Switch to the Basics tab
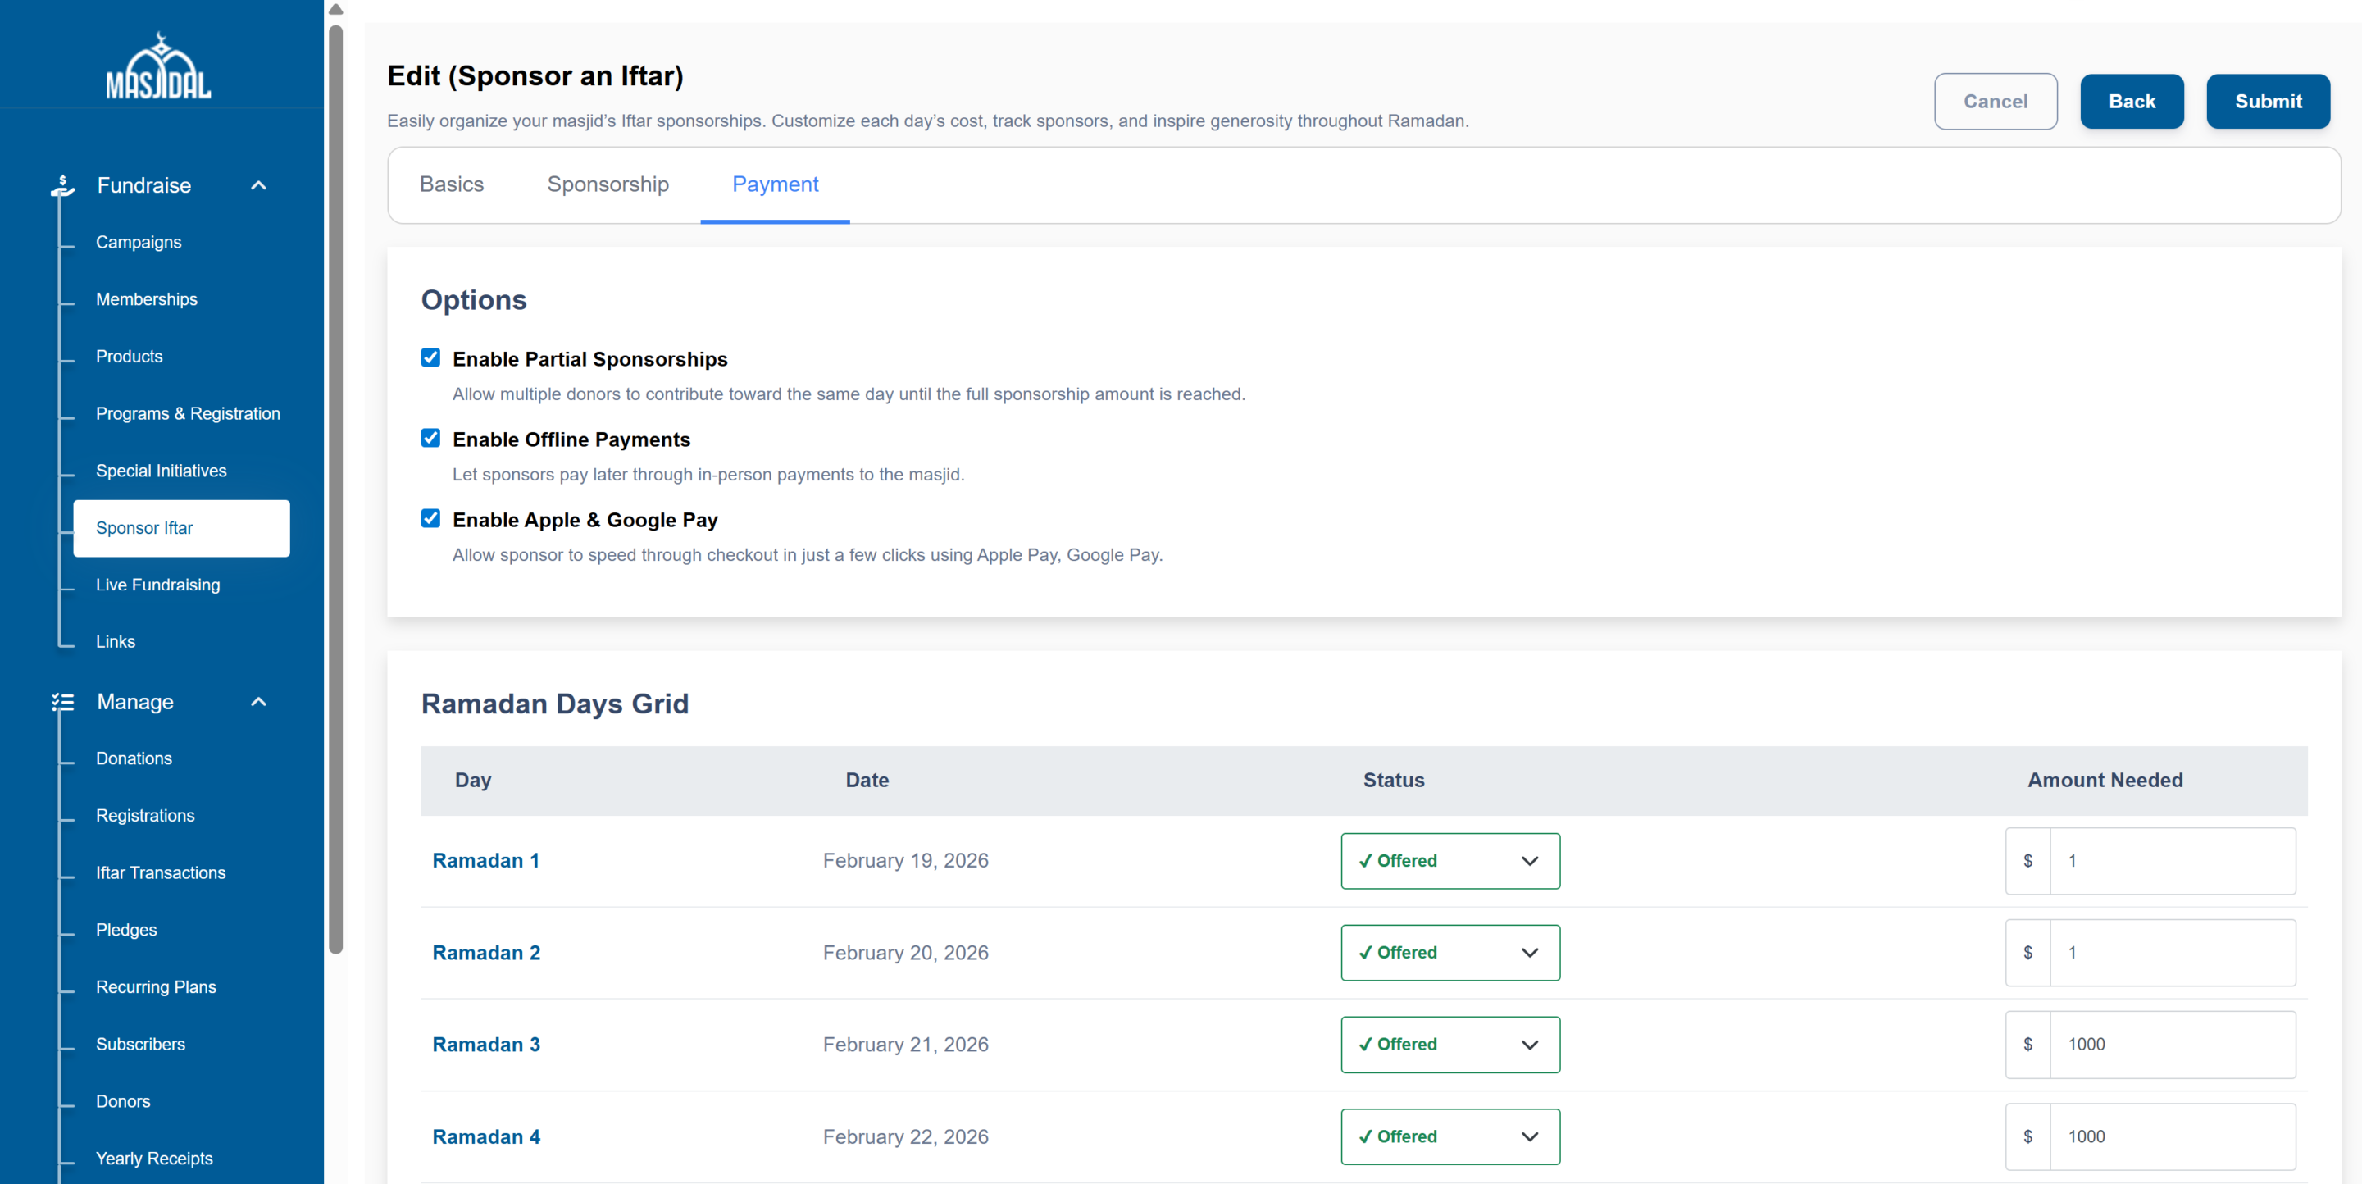 (451, 184)
